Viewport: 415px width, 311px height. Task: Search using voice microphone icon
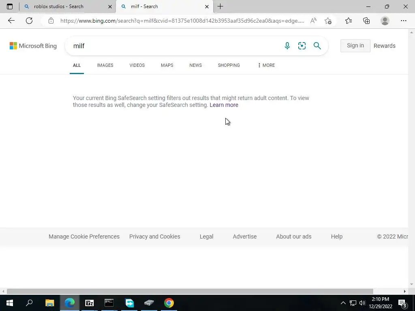(287, 46)
